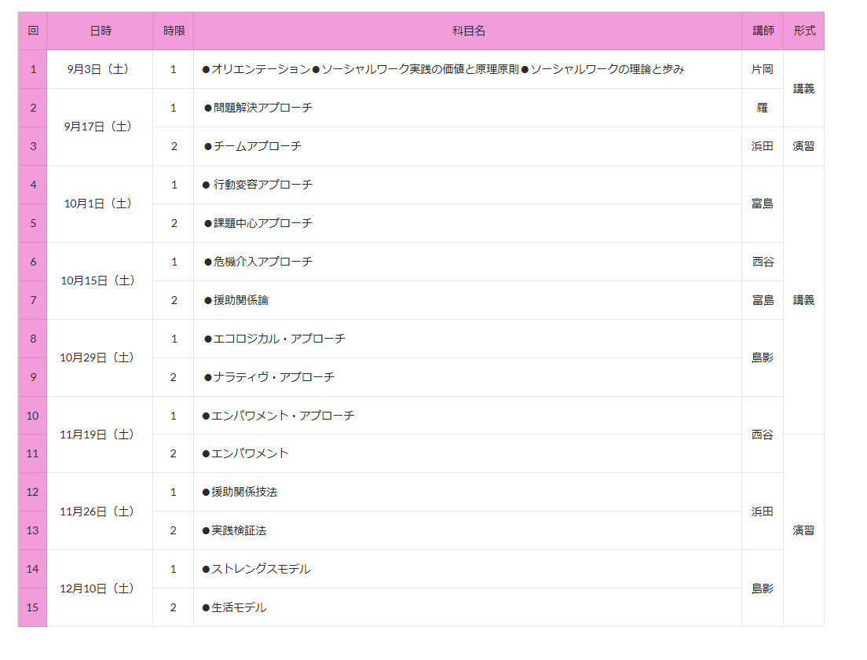
Task: Click the 日時 column header
Action: pyautogui.click(x=100, y=31)
